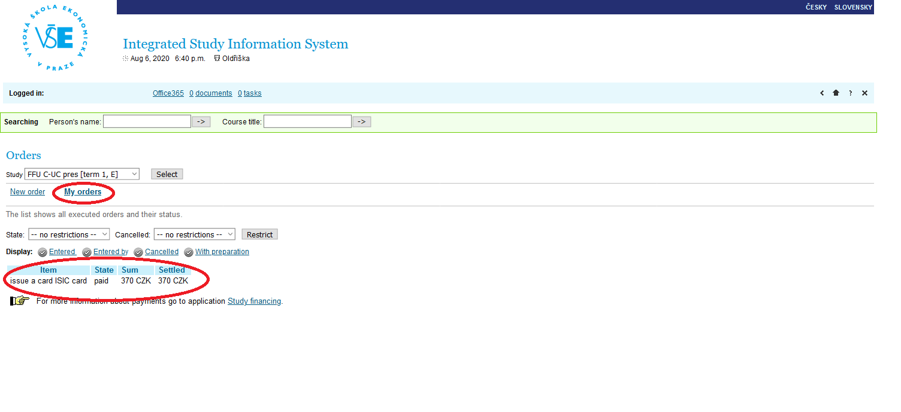Click the back arrow icon

tap(822, 93)
